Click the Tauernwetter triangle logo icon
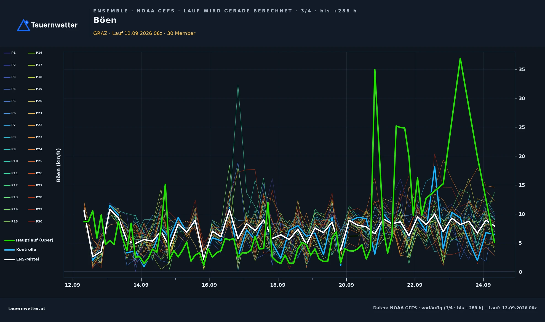 (x=23, y=25)
